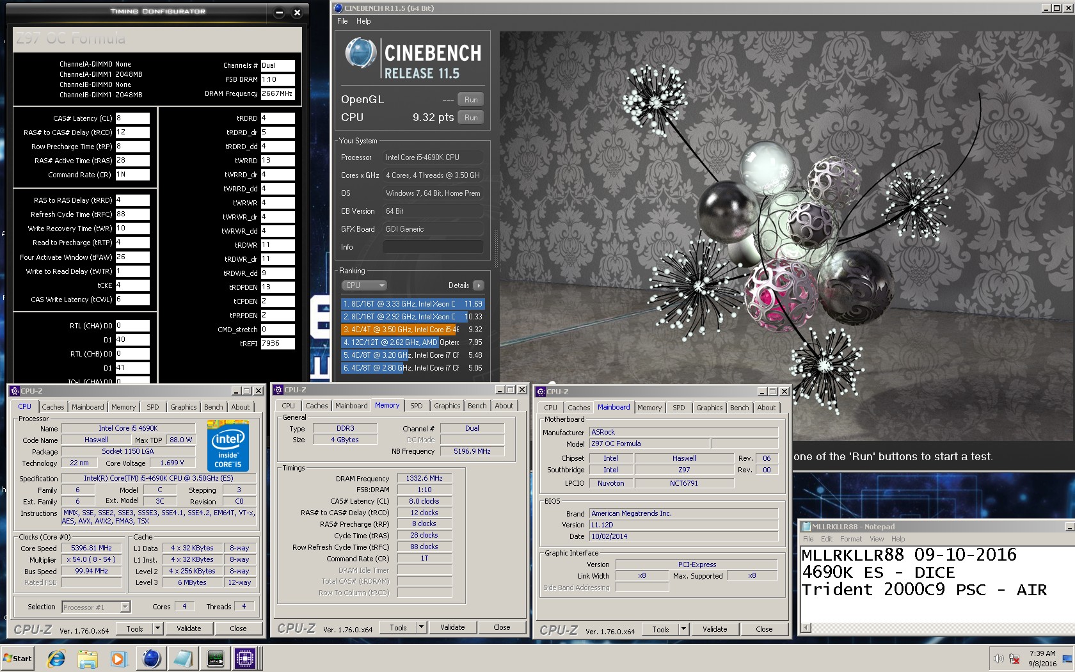Open Internet Explorer from the taskbar
The width and height of the screenshot is (1075, 672).
(x=56, y=659)
